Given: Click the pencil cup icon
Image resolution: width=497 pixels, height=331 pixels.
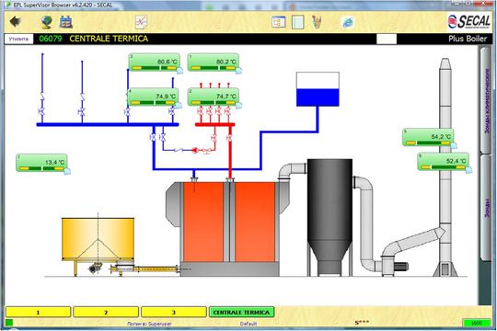Looking at the screenshot, I should pos(317,22).
